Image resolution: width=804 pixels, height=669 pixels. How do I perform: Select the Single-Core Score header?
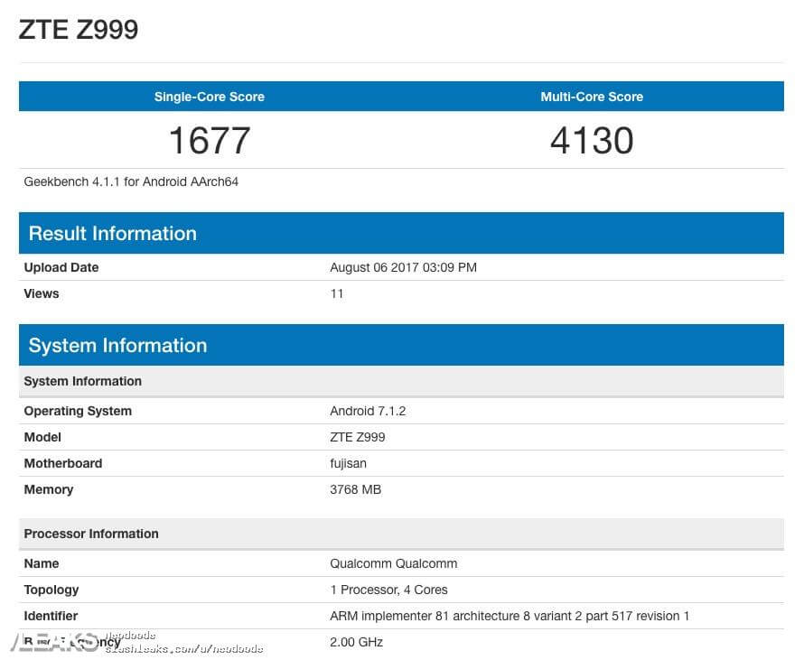point(210,97)
